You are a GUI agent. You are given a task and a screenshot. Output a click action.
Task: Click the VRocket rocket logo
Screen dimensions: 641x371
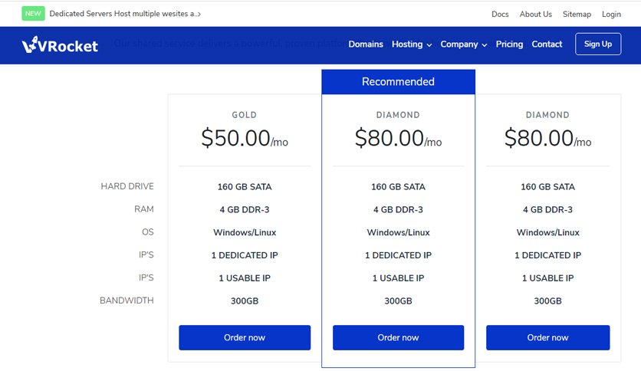[60, 44]
